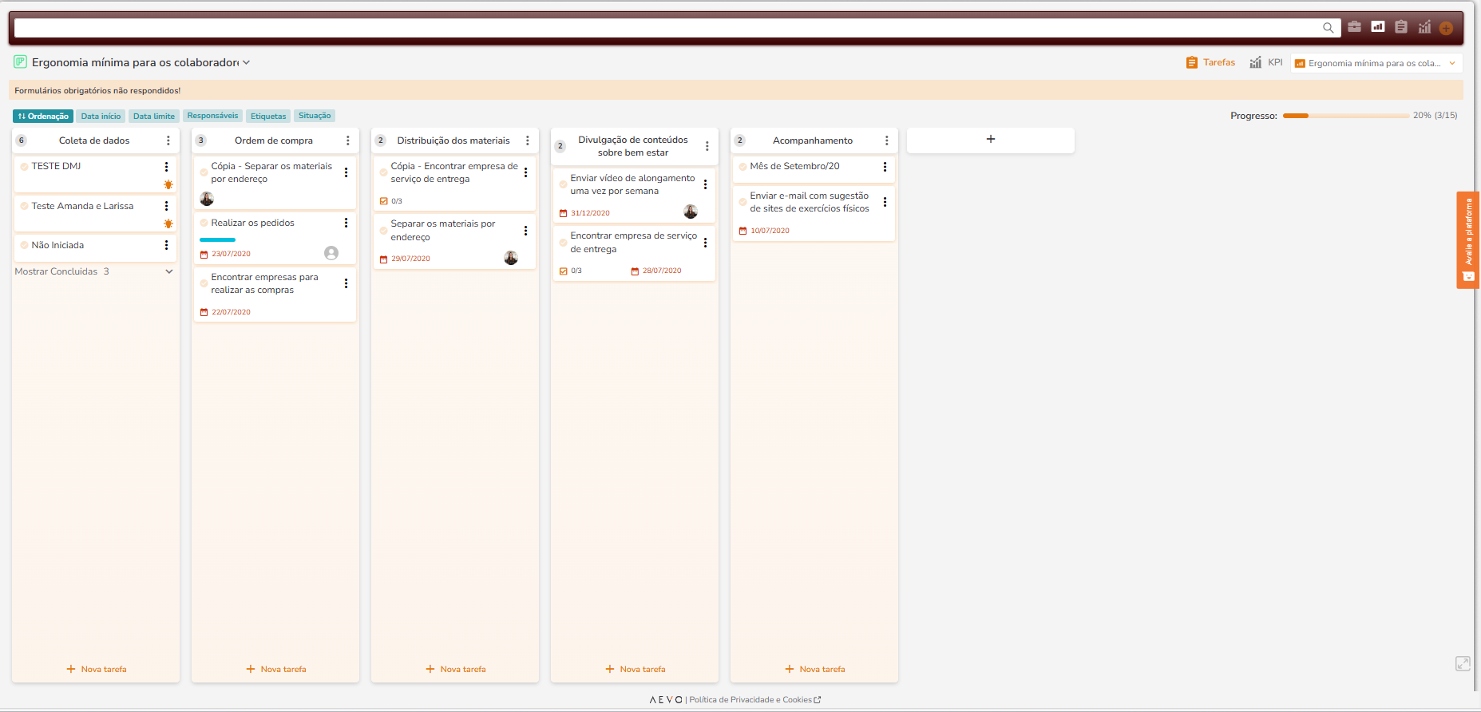Mark Mês de Setembro/20 as complete
1481x712 pixels.
[742, 167]
